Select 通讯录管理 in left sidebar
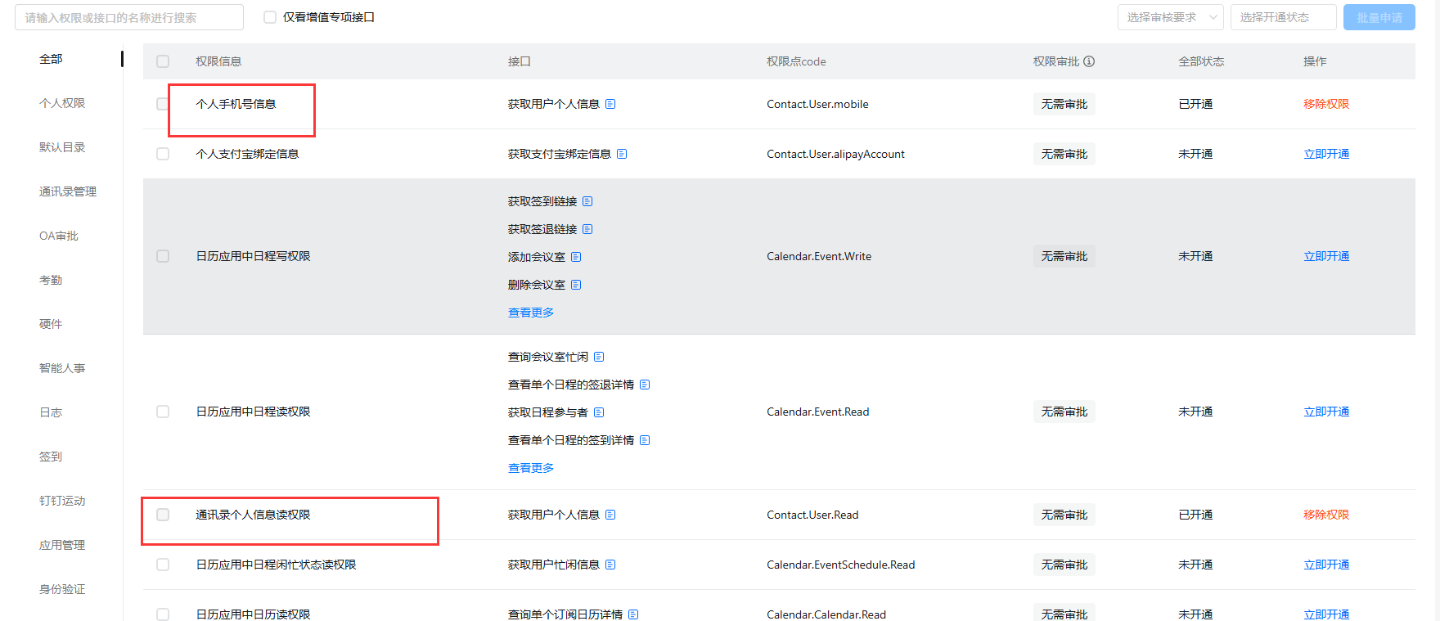Screen dimensions: 1440x621 tap(68, 191)
